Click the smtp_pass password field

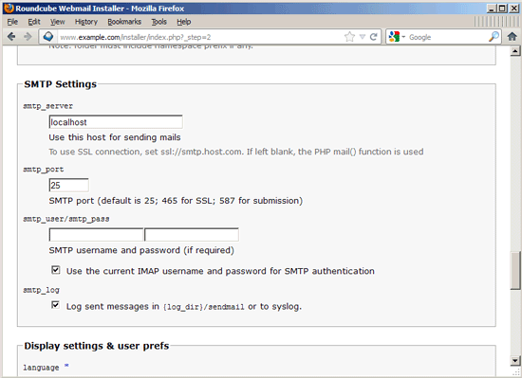(x=192, y=235)
